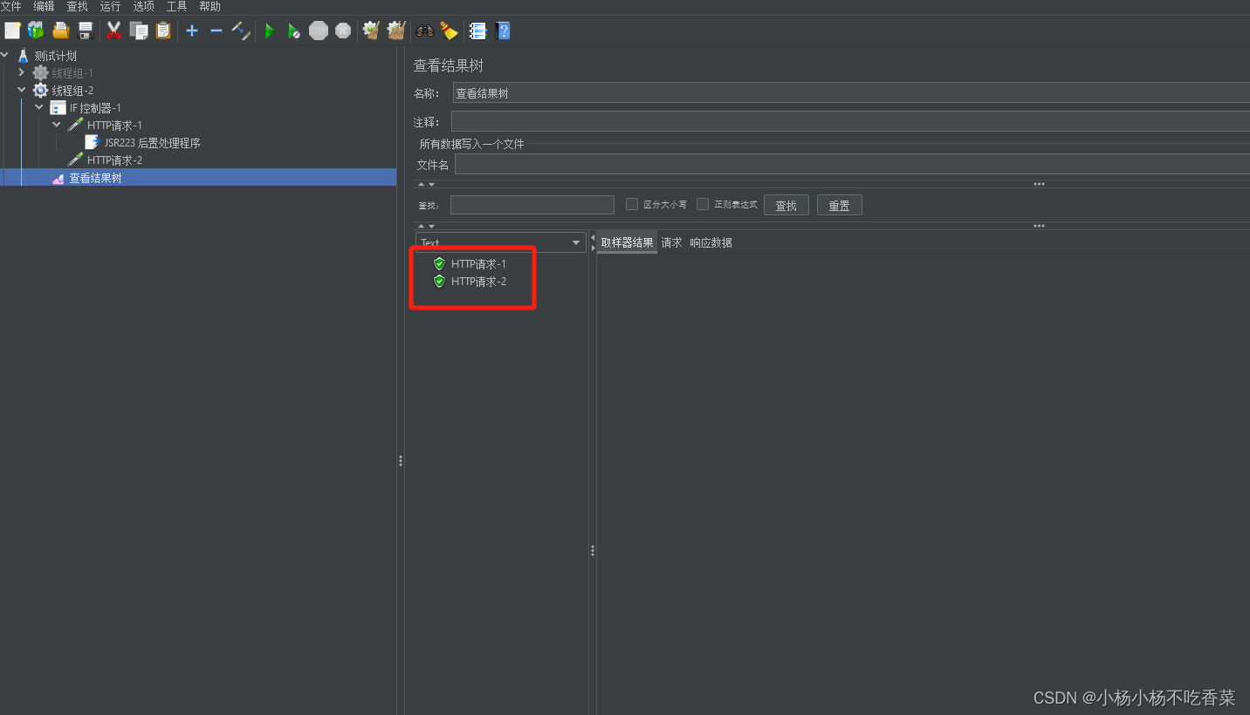This screenshot has height=715, width=1250.
Task: Collapse the 测试计划 tree node
Action: click(x=5, y=55)
